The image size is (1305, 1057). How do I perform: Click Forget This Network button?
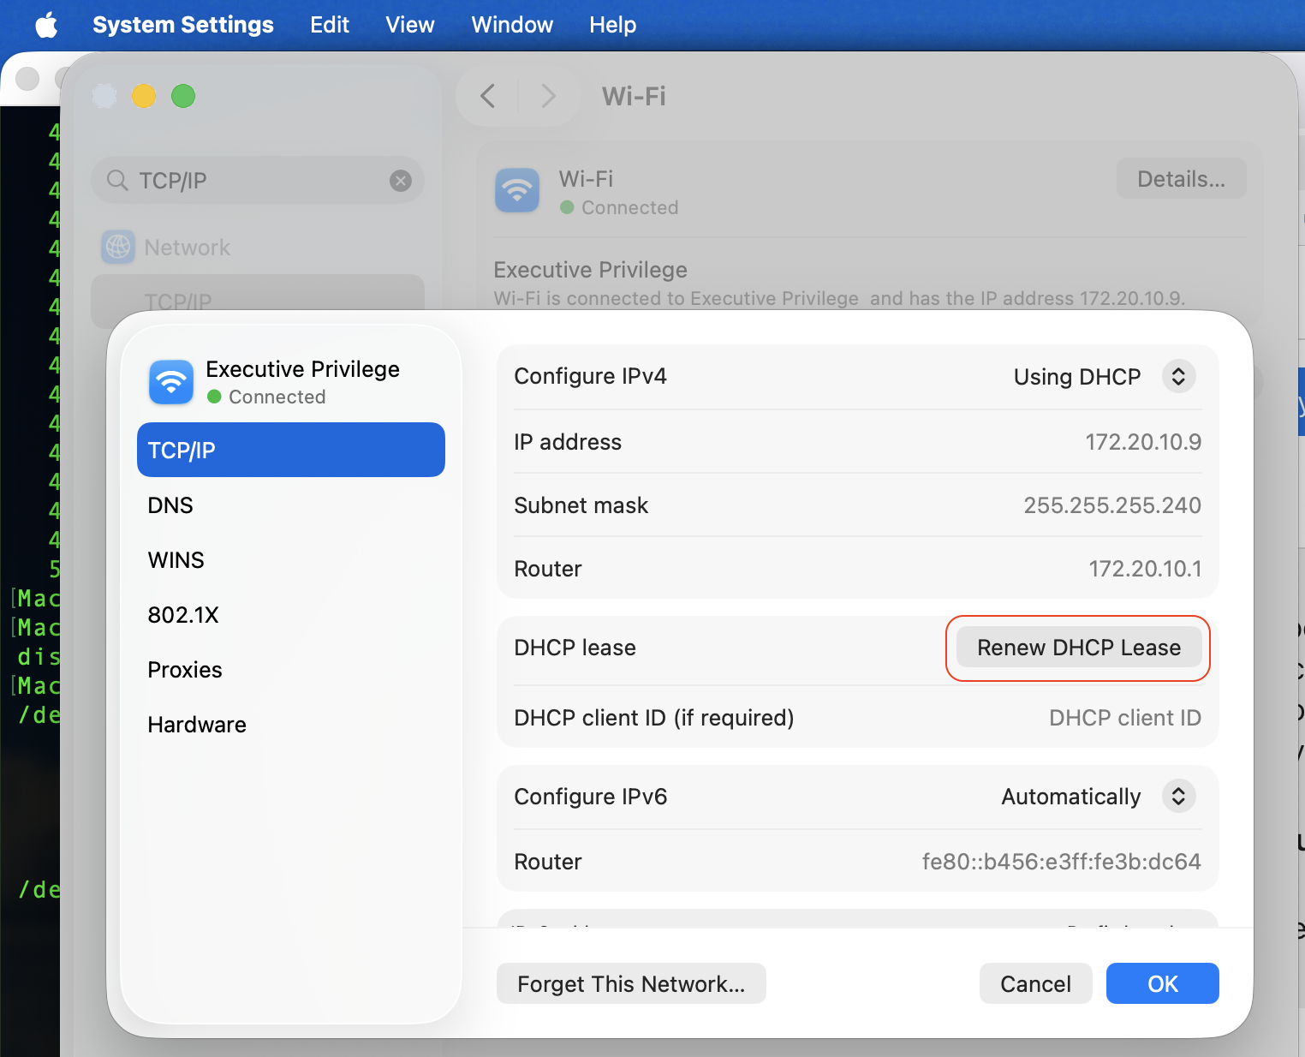pos(631,983)
